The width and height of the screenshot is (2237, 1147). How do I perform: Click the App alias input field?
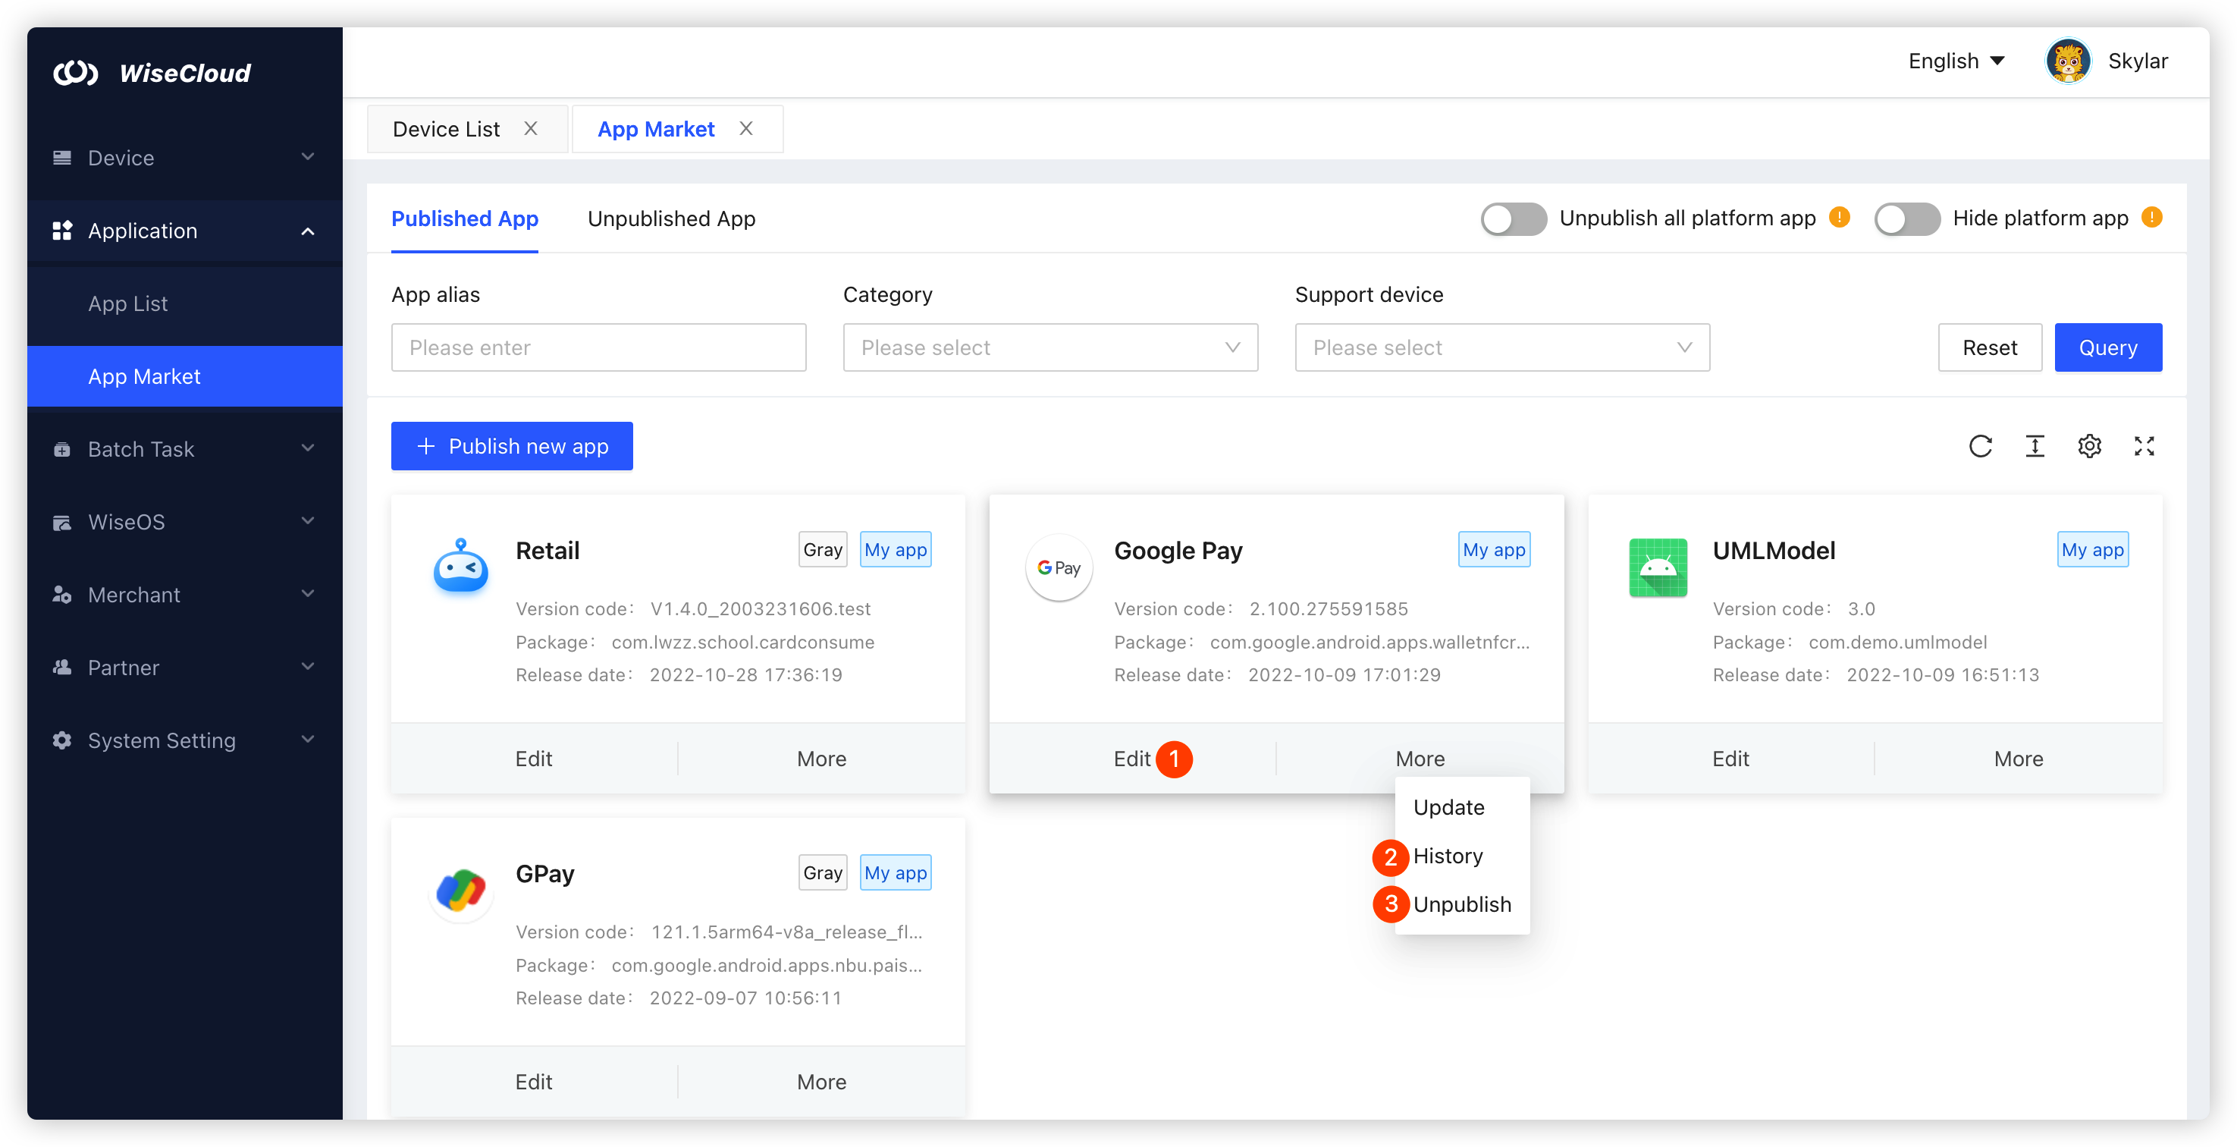point(598,347)
